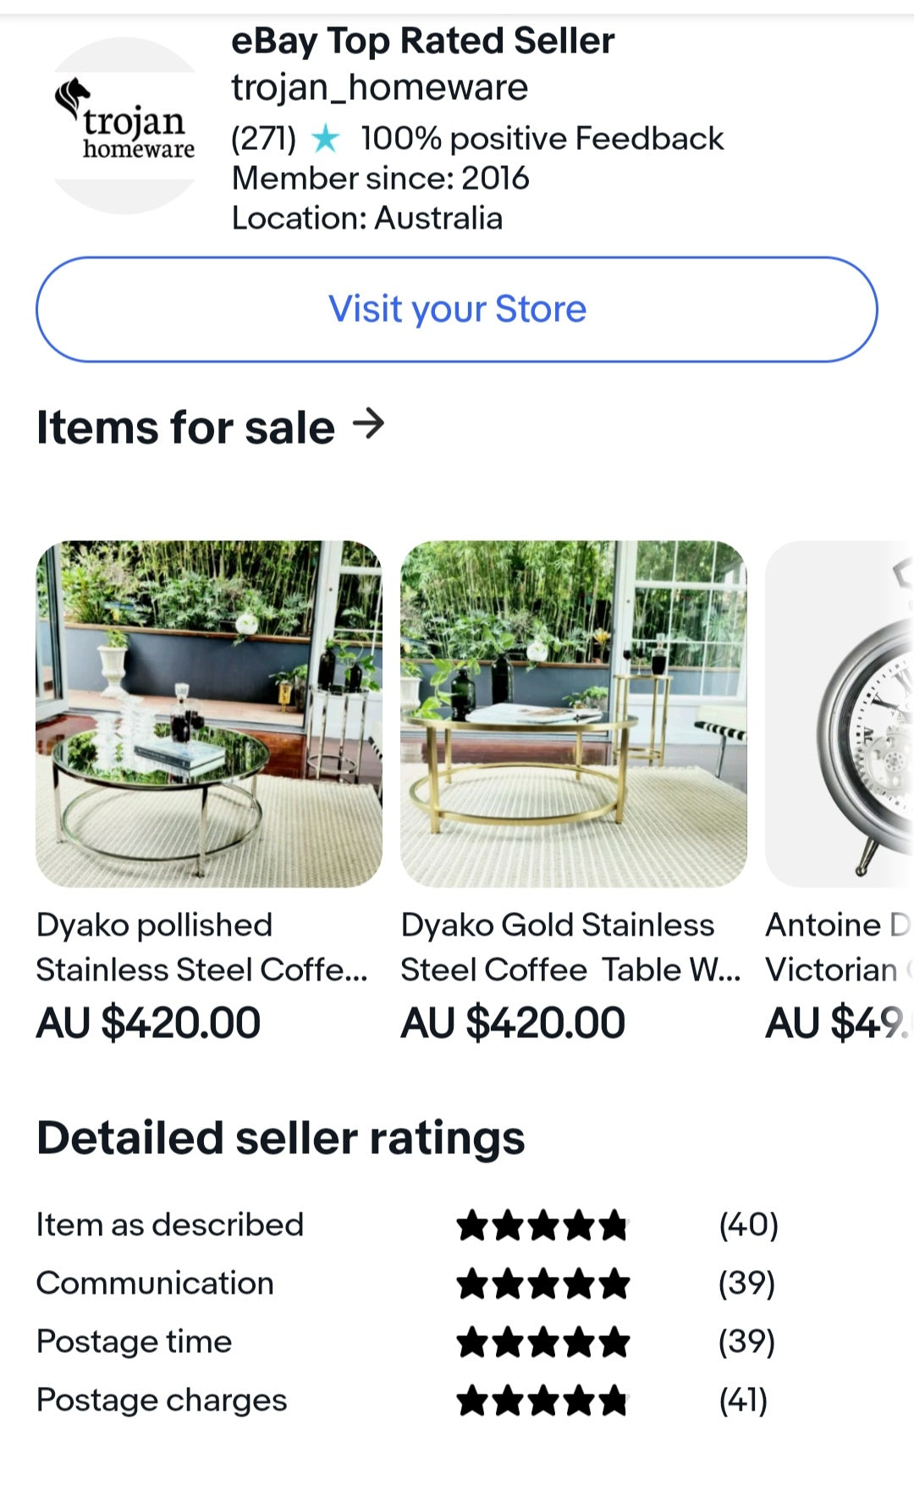
Task: Select the Dyako Gold Stainless Steel title
Action: coord(570,947)
